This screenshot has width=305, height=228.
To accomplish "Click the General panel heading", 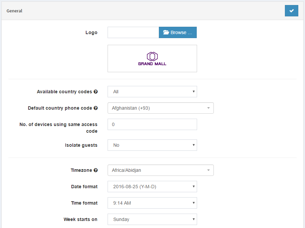I will pos(14,11).
